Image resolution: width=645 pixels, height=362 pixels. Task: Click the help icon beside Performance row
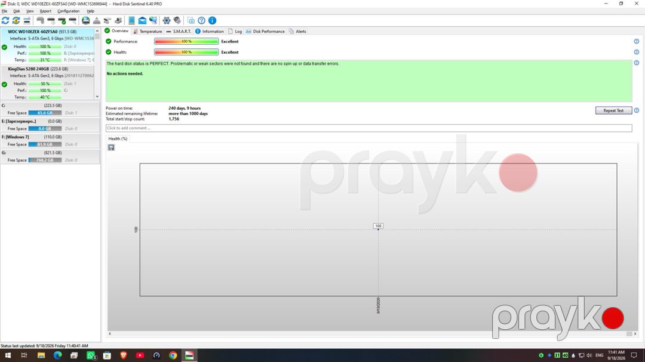[x=637, y=42]
